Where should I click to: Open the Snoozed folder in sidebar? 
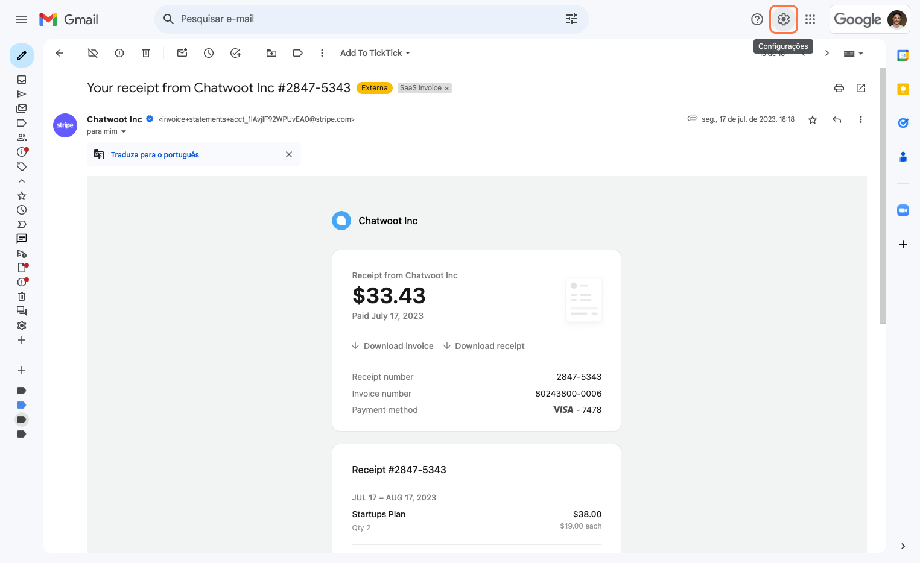[x=22, y=210]
